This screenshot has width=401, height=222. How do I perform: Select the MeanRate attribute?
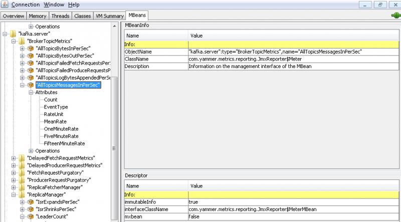[x=54, y=121]
